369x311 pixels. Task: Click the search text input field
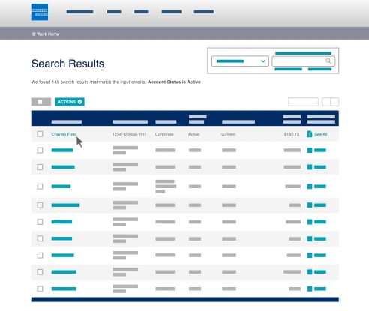pyautogui.click(x=304, y=61)
